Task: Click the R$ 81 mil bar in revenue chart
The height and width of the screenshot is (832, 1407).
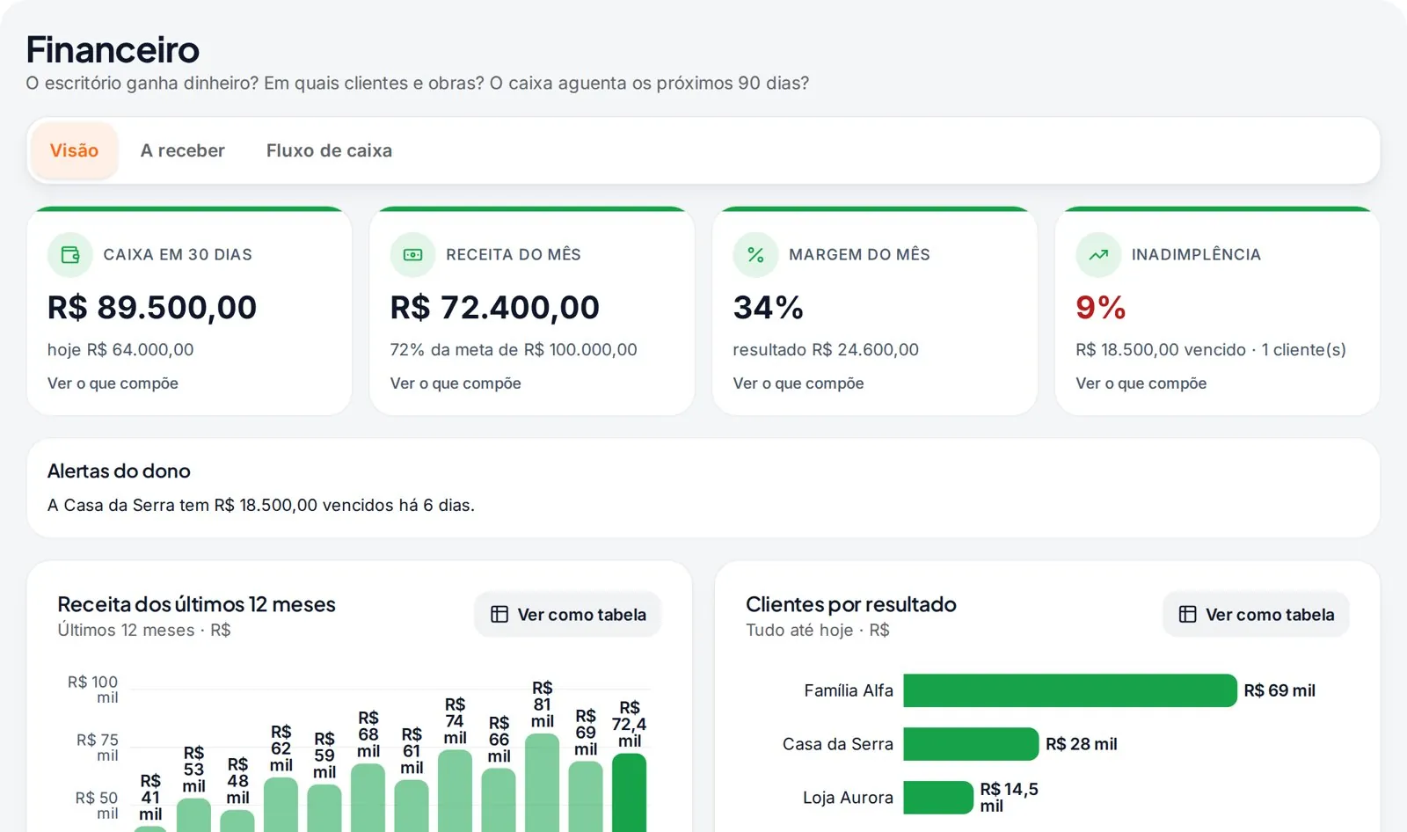Action: [543, 783]
